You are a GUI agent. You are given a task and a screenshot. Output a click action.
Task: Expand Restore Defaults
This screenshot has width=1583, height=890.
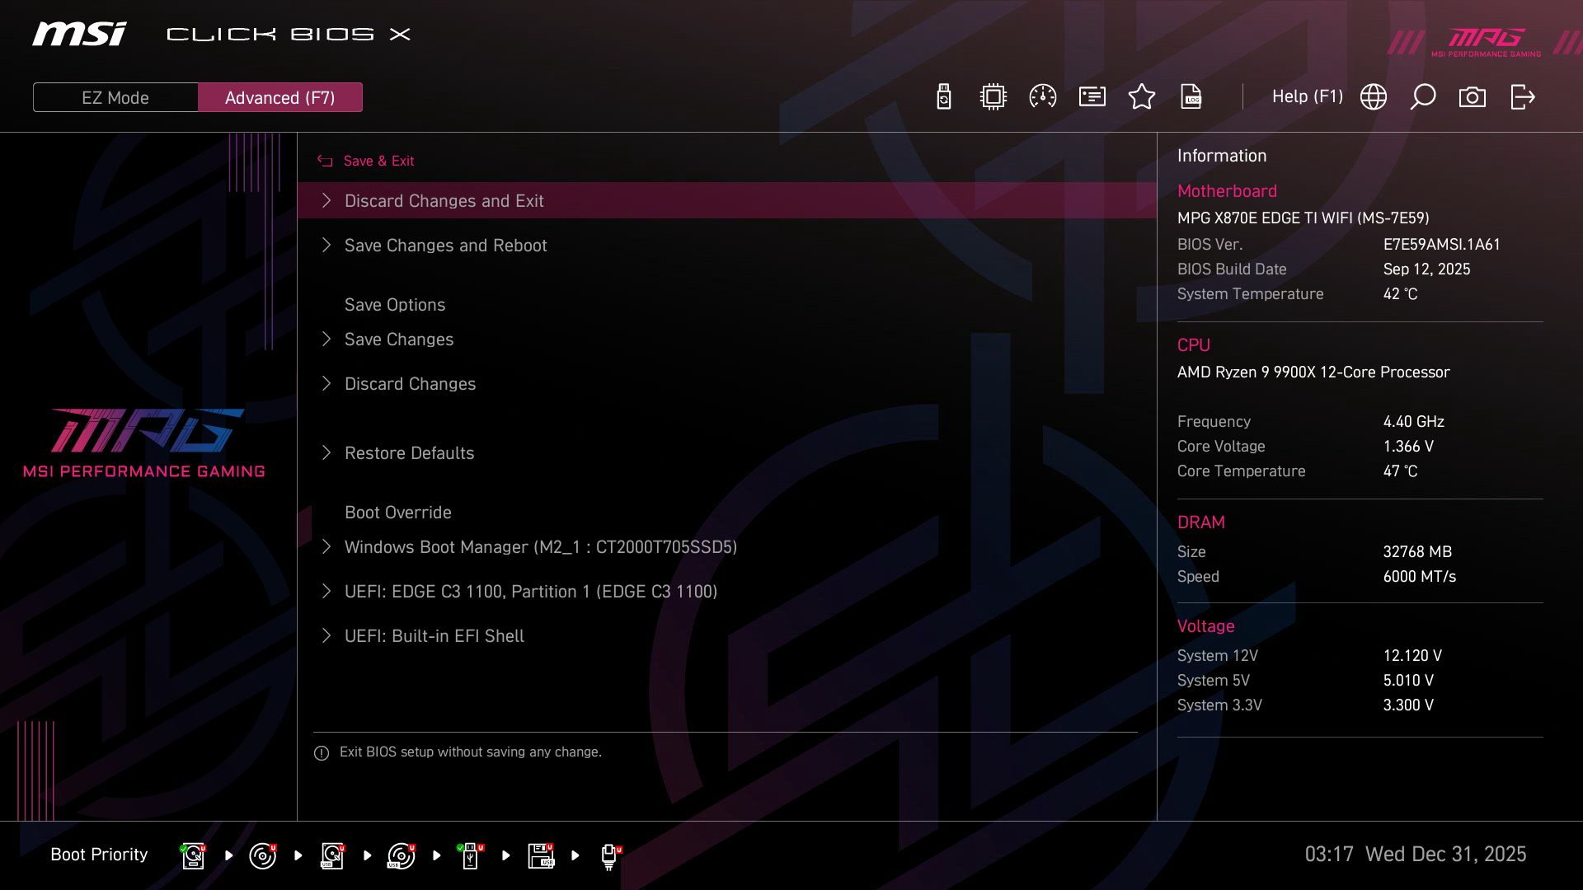tap(409, 452)
